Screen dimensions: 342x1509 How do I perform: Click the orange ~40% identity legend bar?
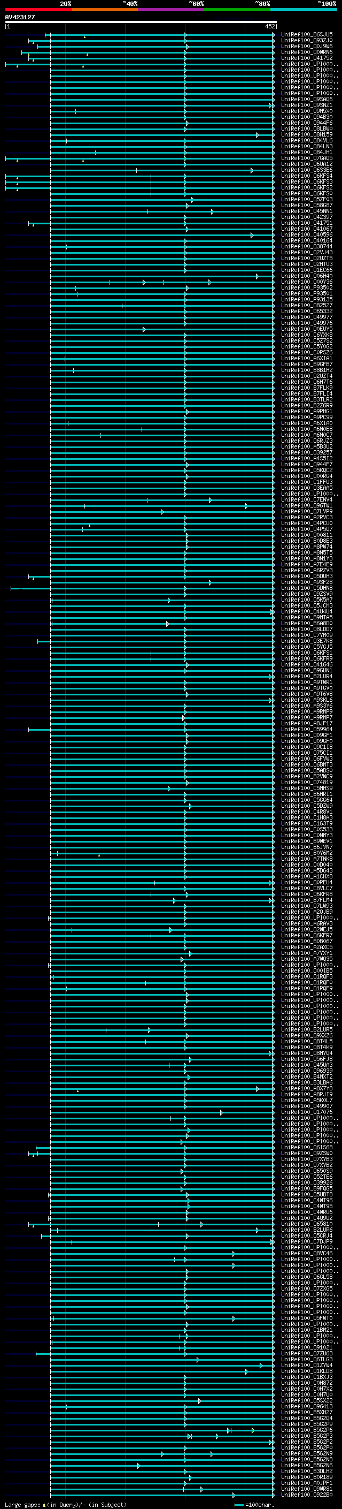[105, 10]
